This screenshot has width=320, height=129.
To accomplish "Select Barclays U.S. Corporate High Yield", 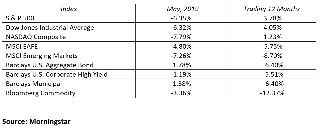I will 57,74.
